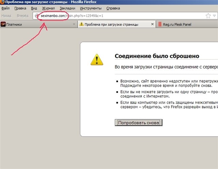Viewport: 218px width, 169px height.
Task: Expand the address bar history dropdown
Action: click(214, 16)
